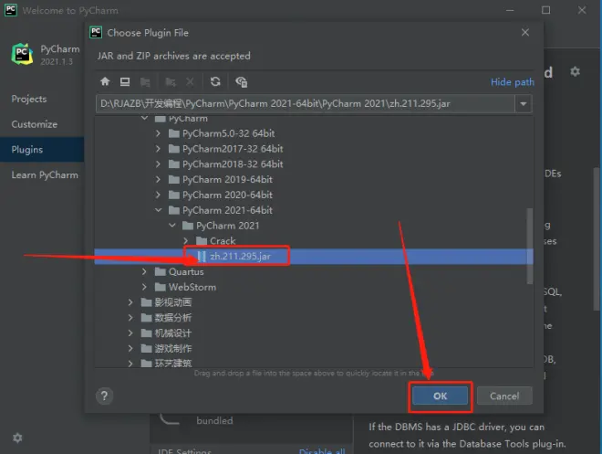Screen dimensions: 602x454
Task: Minimize the Welcome to PyCharm window
Action: point(510,10)
